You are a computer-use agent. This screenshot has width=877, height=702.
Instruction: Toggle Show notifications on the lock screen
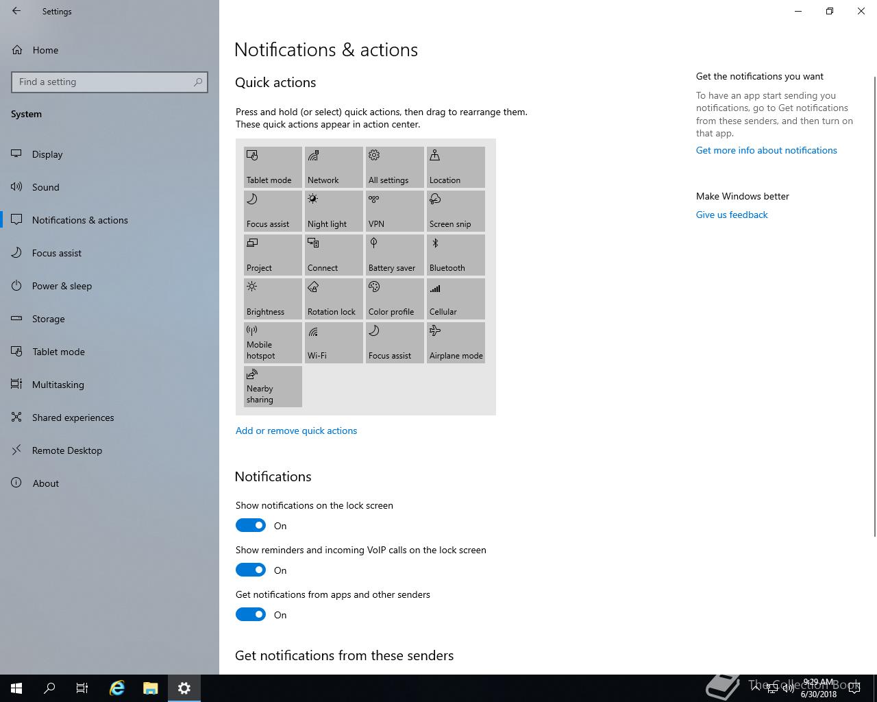pyautogui.click(x=251, y=525)
